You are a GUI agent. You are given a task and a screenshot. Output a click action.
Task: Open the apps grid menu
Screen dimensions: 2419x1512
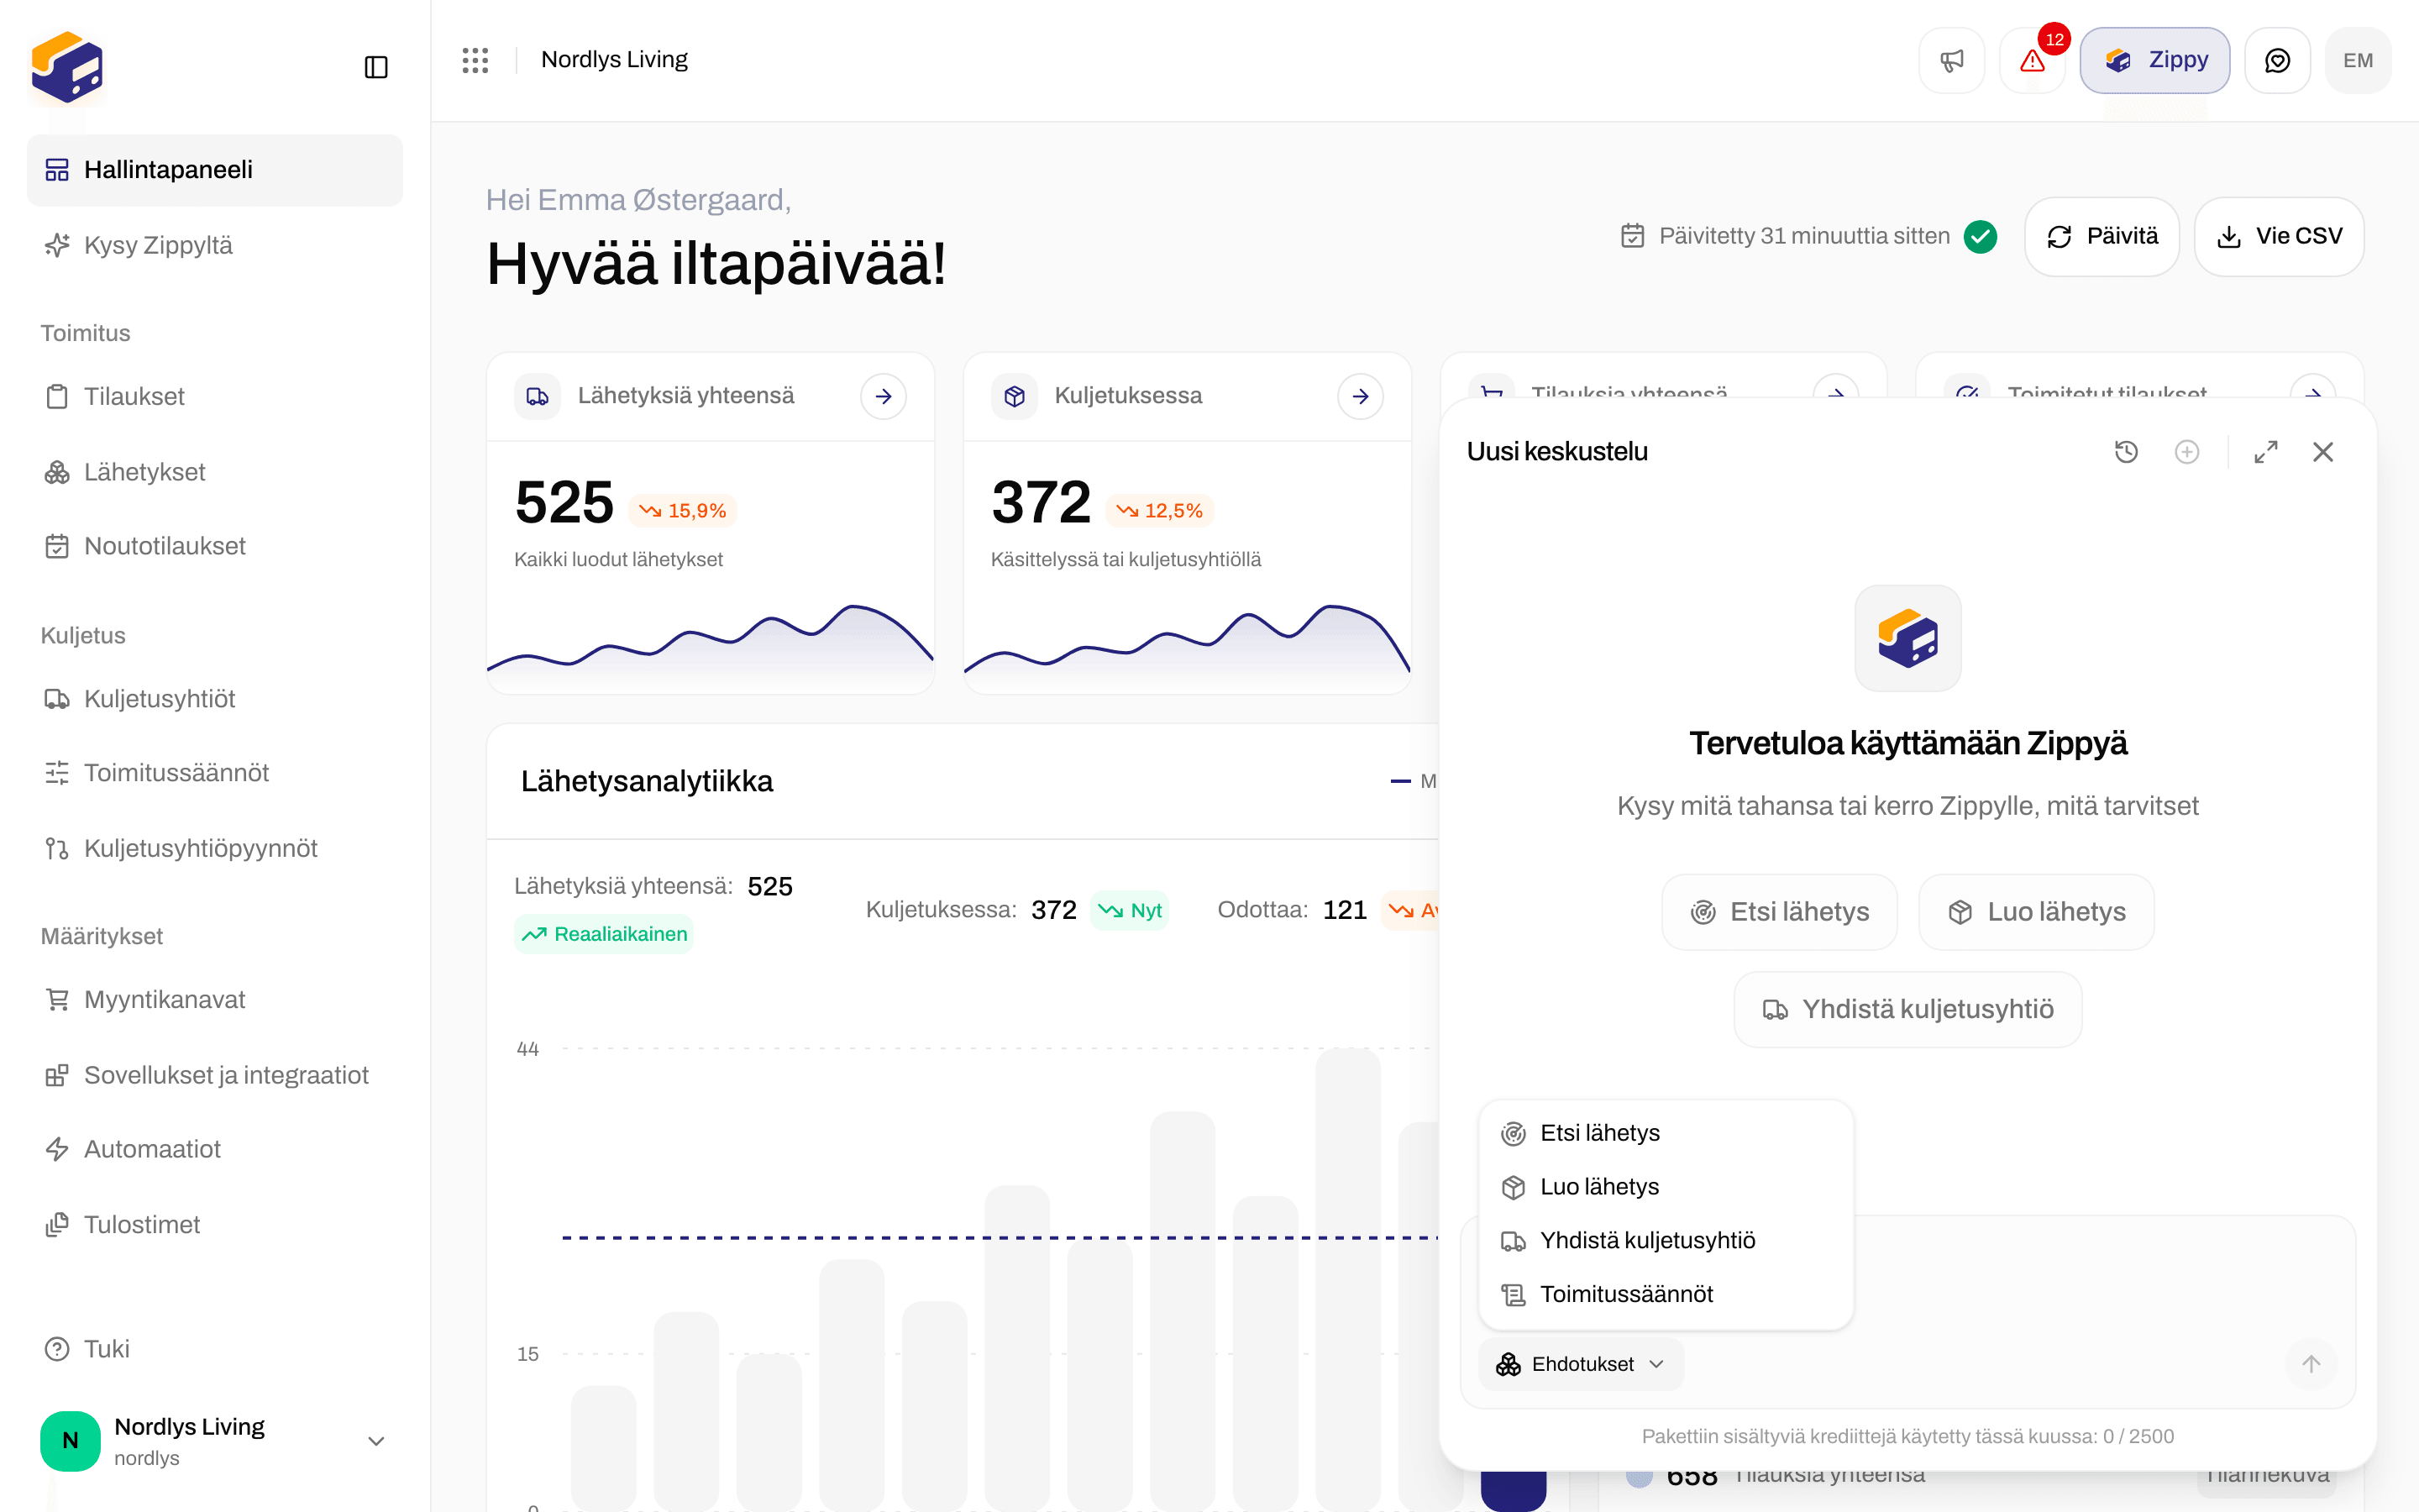(475, 60)
